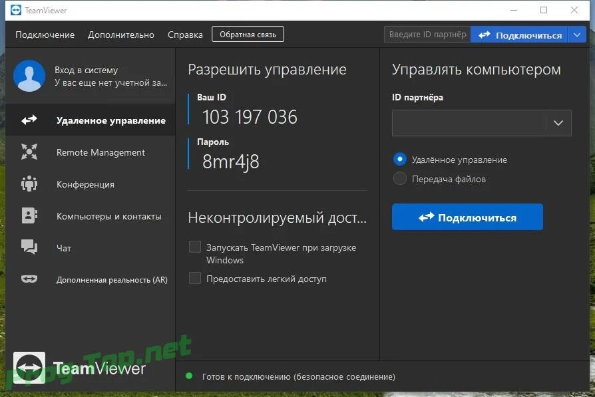The image size is (595, 397).
Task: Click your ID number 103 197 036
Action: tap(250, 117)
